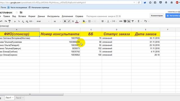Viewport: 180px width, 101px height.
Task: Click the date cell 25.10.2016
Action: tap(146, 45)
